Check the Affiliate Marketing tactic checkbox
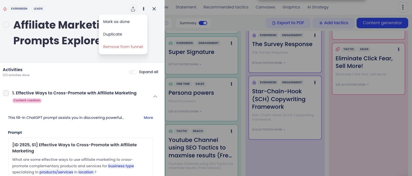Image resolution: width=412 pixels, height=176 pixels. [6, 25]
